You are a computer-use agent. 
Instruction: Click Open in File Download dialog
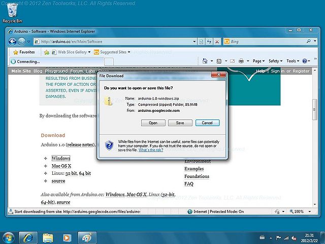click(x=153, y=123)
